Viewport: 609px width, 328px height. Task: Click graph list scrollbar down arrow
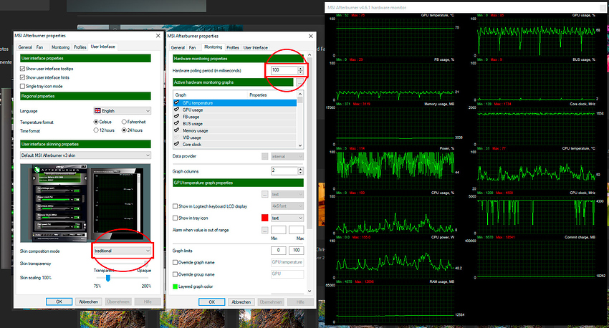(x=299, y=145)
